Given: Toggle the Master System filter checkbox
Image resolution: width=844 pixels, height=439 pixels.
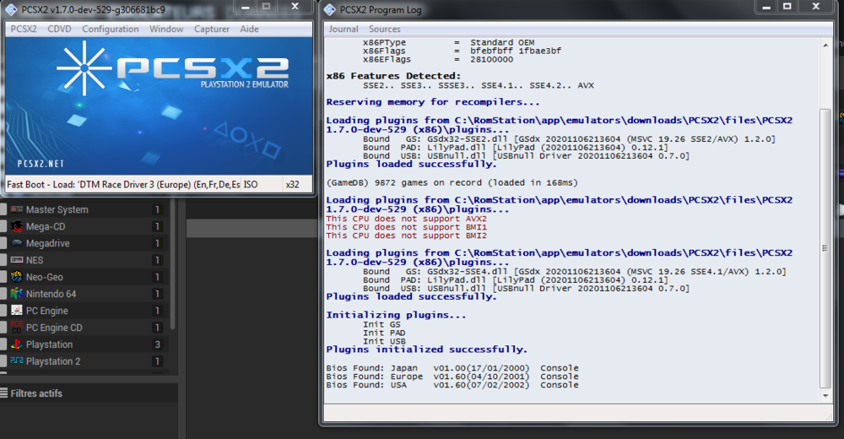Looking at the screenshot, I should pos(3,209).
